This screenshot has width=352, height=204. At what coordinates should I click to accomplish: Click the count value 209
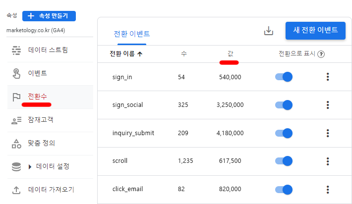[x=183, y=133]
